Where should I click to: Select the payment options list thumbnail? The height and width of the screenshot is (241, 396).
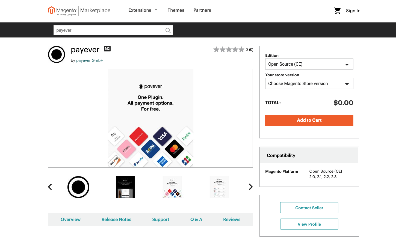pyautogui.click(x=219, y=187)
